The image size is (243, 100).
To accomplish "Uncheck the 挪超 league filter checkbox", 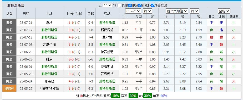I will [130, 5].
